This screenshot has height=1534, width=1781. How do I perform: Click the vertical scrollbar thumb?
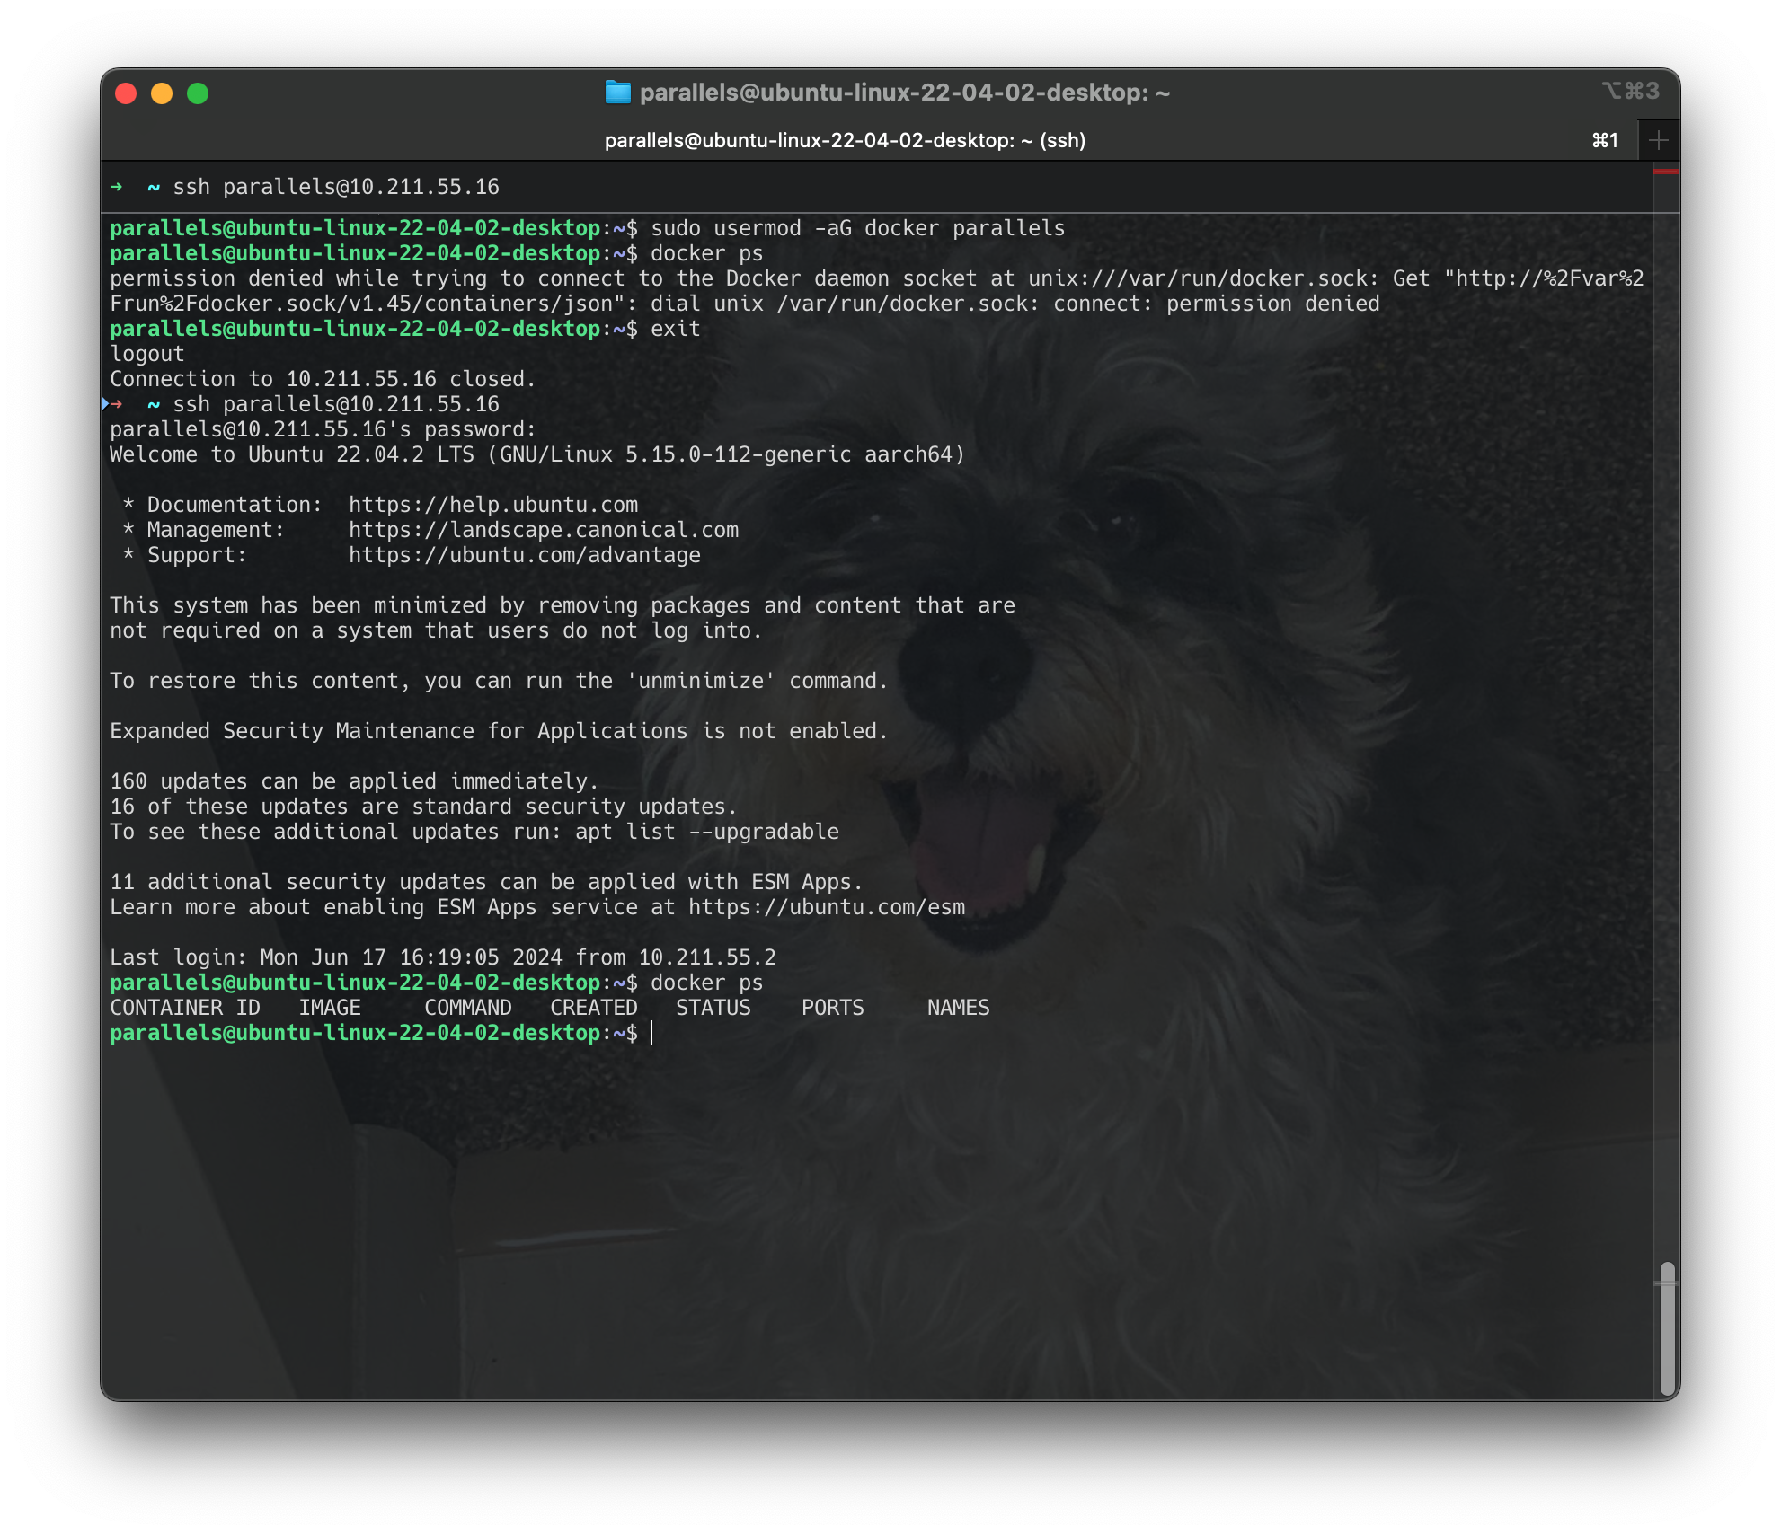1667,1329
